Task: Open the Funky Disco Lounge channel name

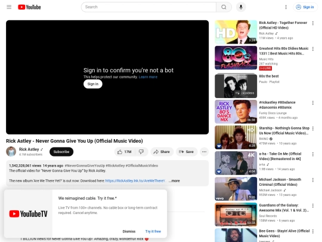Action: [273, 113]
